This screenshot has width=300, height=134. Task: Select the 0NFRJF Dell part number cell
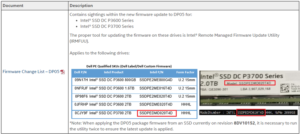pos(80,88)
